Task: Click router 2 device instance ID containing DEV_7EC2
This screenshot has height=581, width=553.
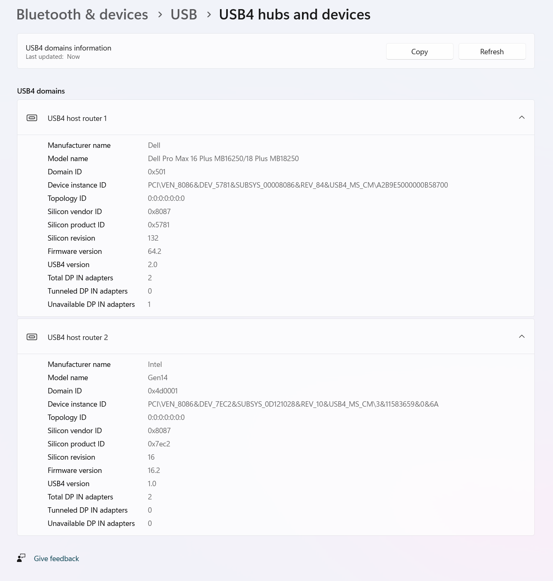Action: (293, 404)
